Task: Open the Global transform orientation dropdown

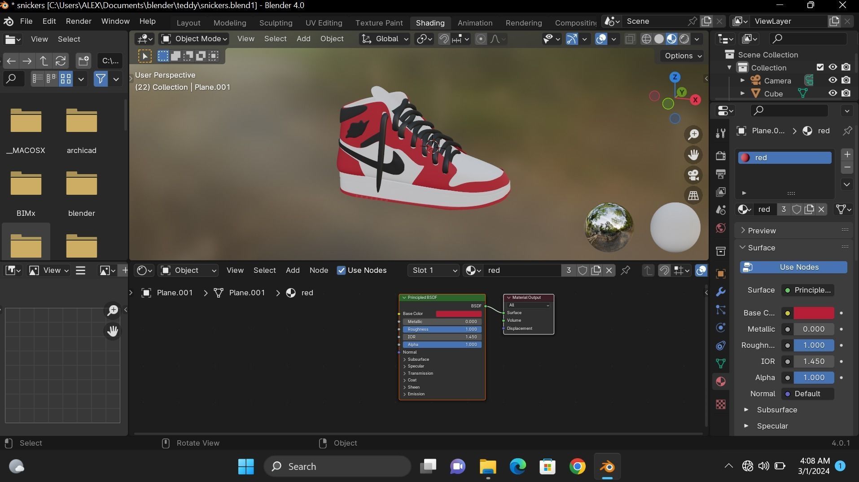Action: tap(385, 39)
